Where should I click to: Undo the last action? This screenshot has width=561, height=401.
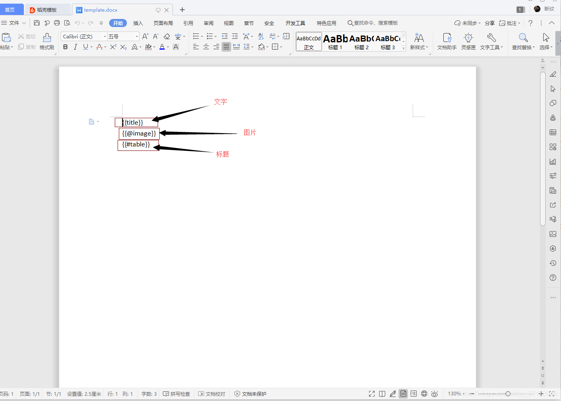[77, 23]
